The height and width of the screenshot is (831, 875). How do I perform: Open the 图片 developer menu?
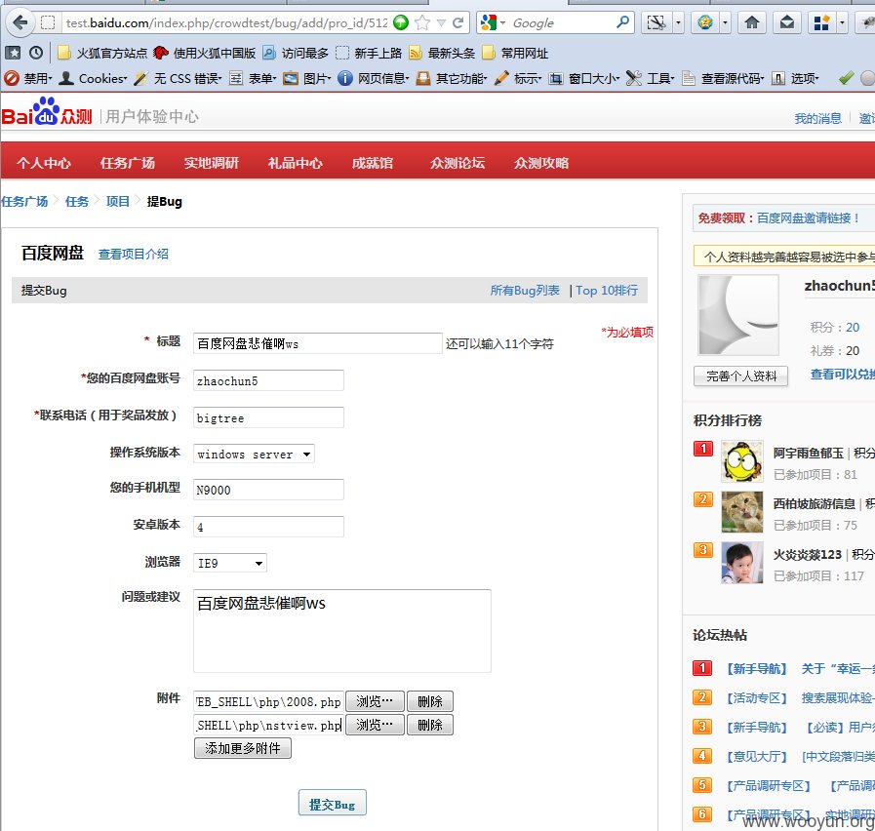pyautogui.click(x=307, y=78)
